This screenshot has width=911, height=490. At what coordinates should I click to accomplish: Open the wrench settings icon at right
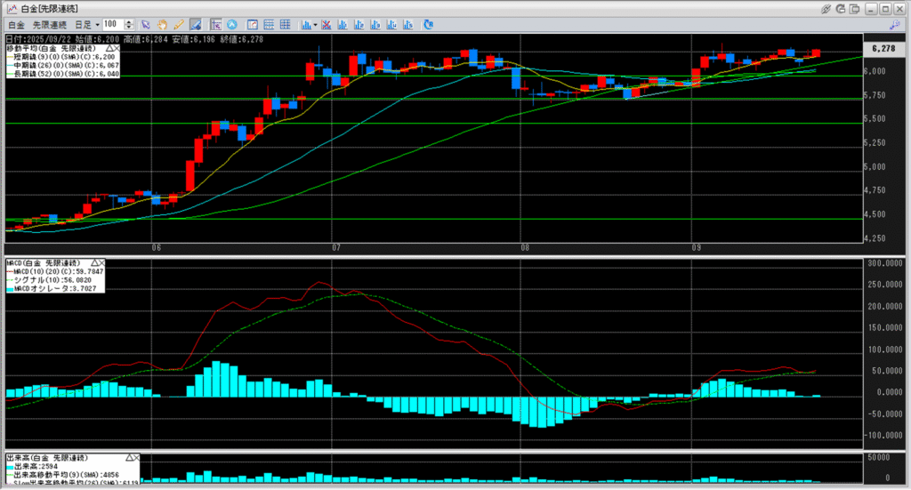click(x=896, y=24)
